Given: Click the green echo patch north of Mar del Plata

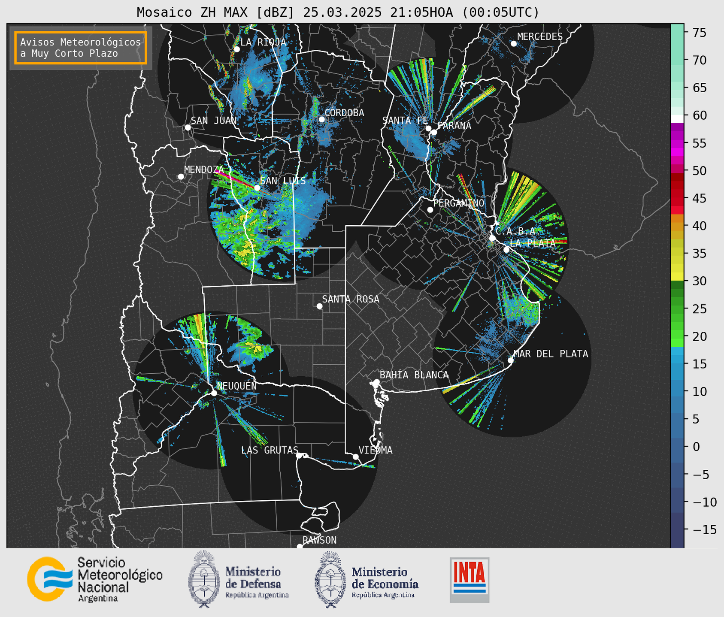Looking at the screenshot, I should [x=521, y=310].
